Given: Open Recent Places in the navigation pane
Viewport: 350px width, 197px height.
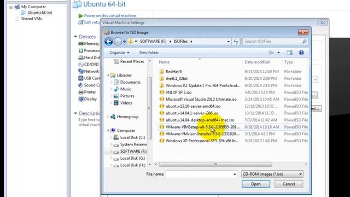Looking at the screenshot, I should [x=129, y=61].
